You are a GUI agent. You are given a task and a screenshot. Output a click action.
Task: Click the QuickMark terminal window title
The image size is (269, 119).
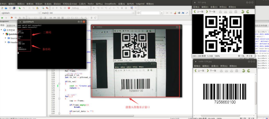point(28,22)
